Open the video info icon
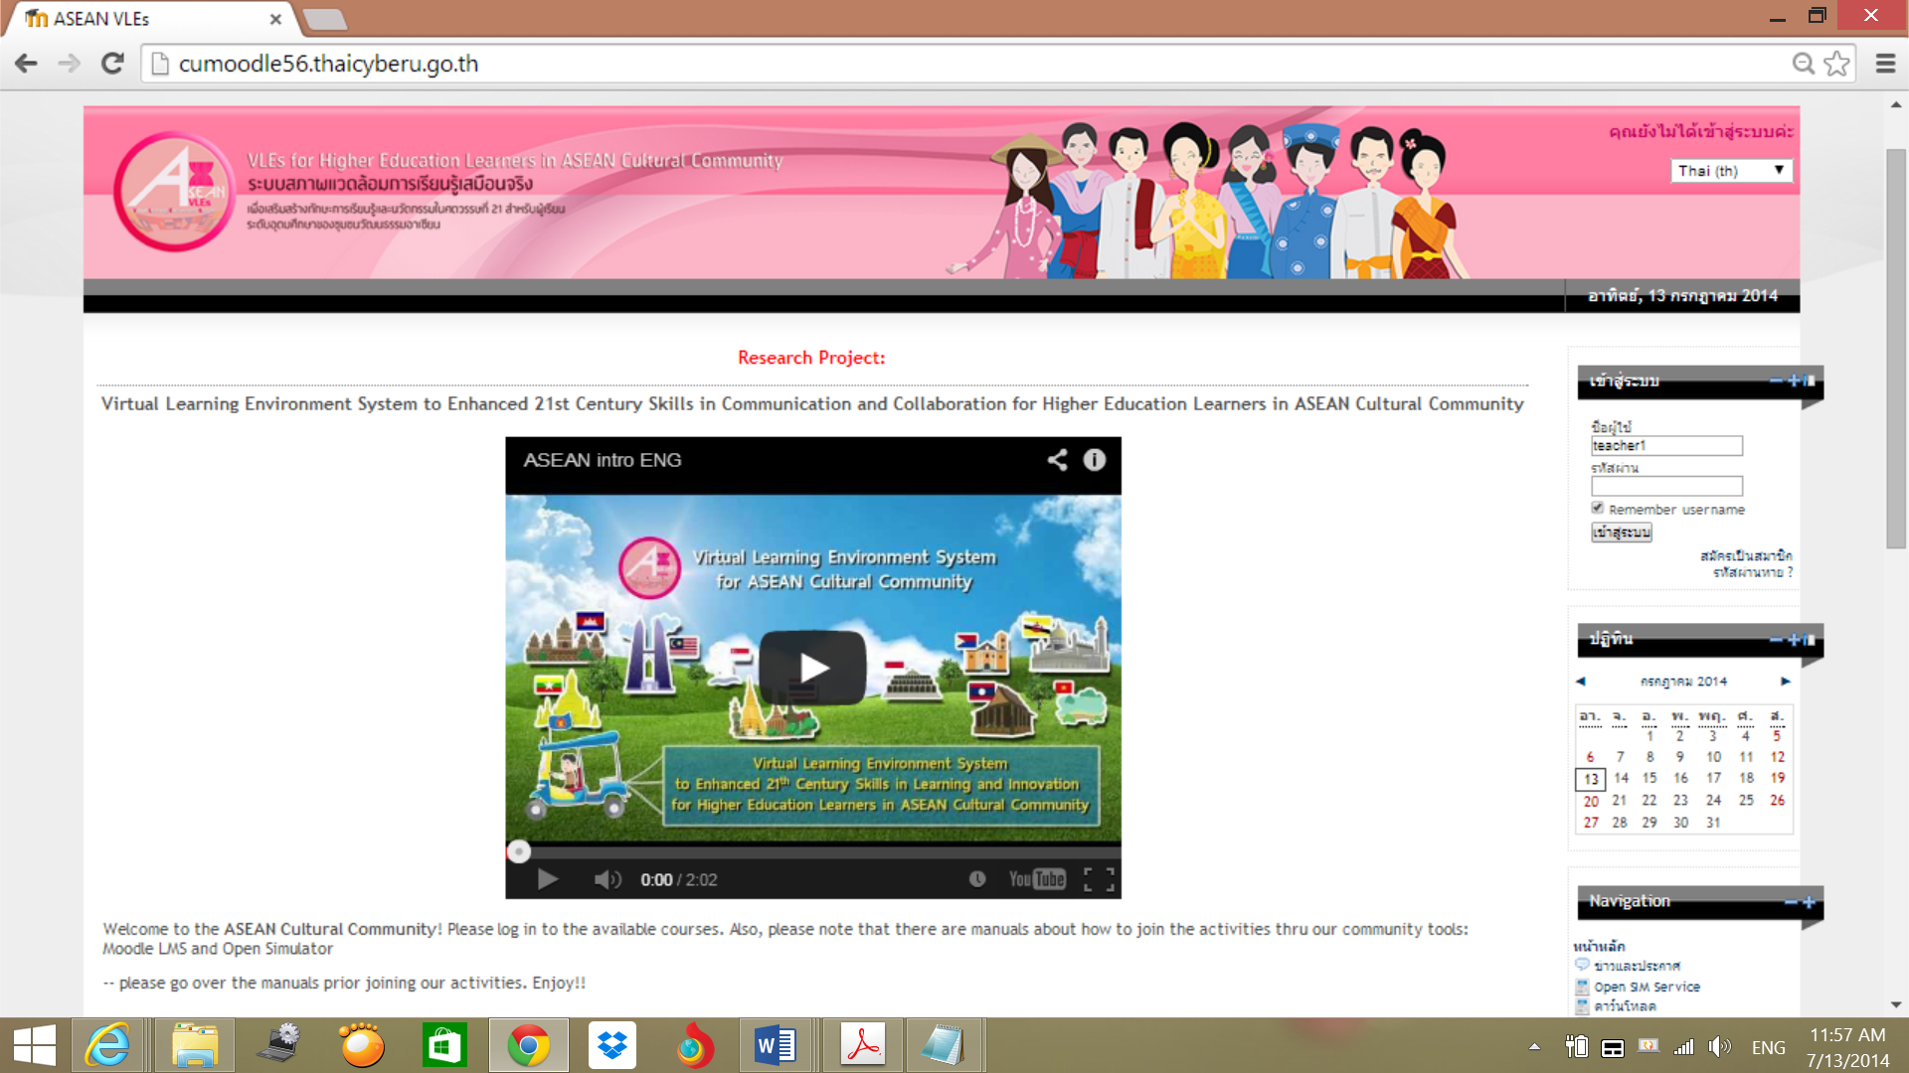Image resolution: width=1909 pixels, height=1073 pixels. (1094, 460)
